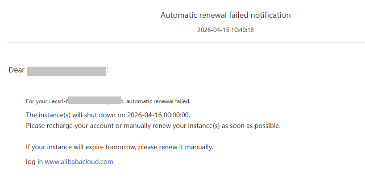Click the word "Dear" in the greeting

coord(17,70)
